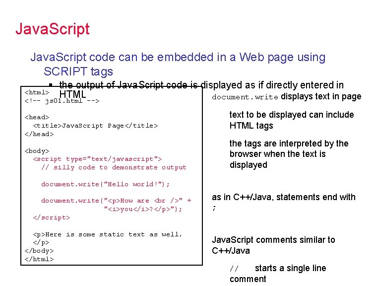Click the '<title>JavaScript Page</title>' line
The width and height of the screenshot is (375, 286).
pos(95,126)
